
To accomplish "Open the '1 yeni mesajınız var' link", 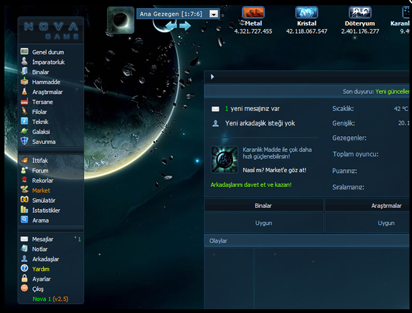I will pyautogui.click(x=253, y=108).
